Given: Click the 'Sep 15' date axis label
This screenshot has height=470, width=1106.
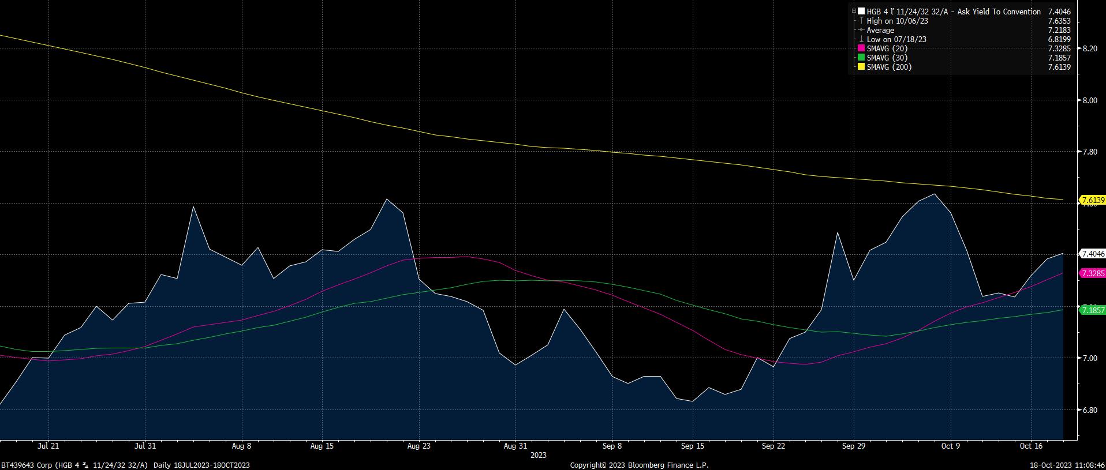Looking at the screenshot, I should pos(693,446).
